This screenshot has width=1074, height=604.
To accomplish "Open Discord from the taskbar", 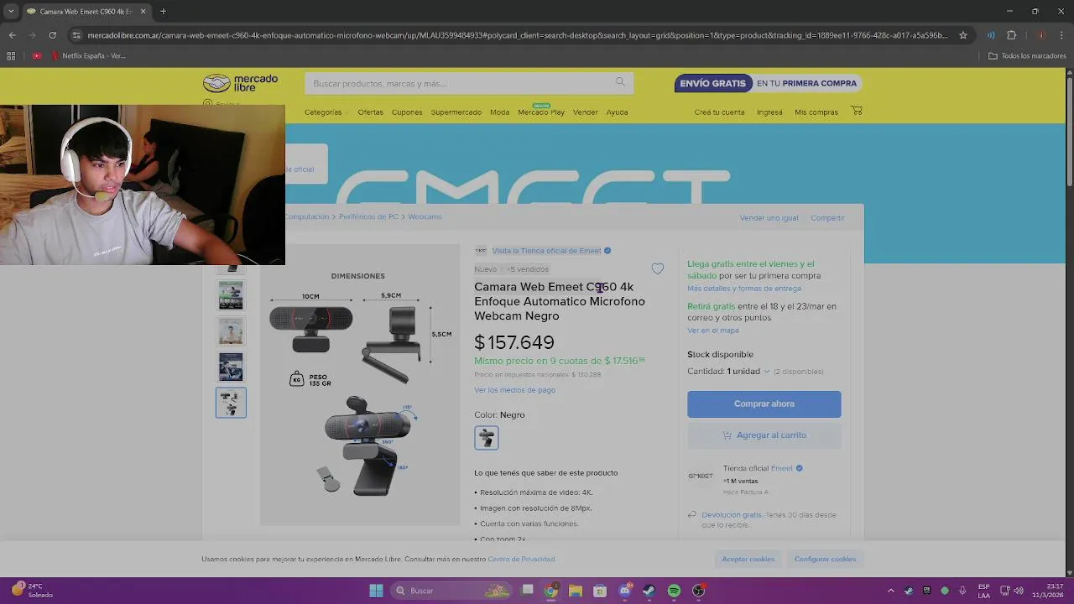I will (624, 591).
